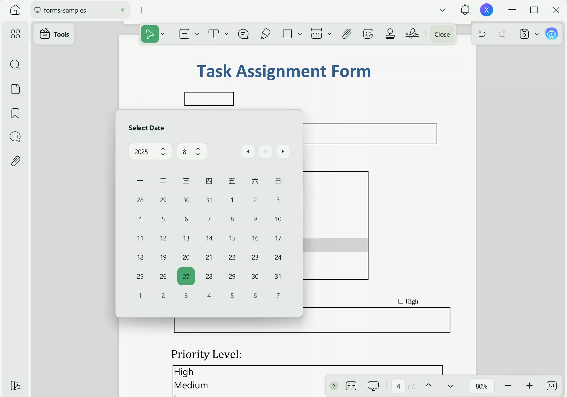This screenshot has width=567, height=397.
Task: Open the Tools menu button
Action: [54, 34]
